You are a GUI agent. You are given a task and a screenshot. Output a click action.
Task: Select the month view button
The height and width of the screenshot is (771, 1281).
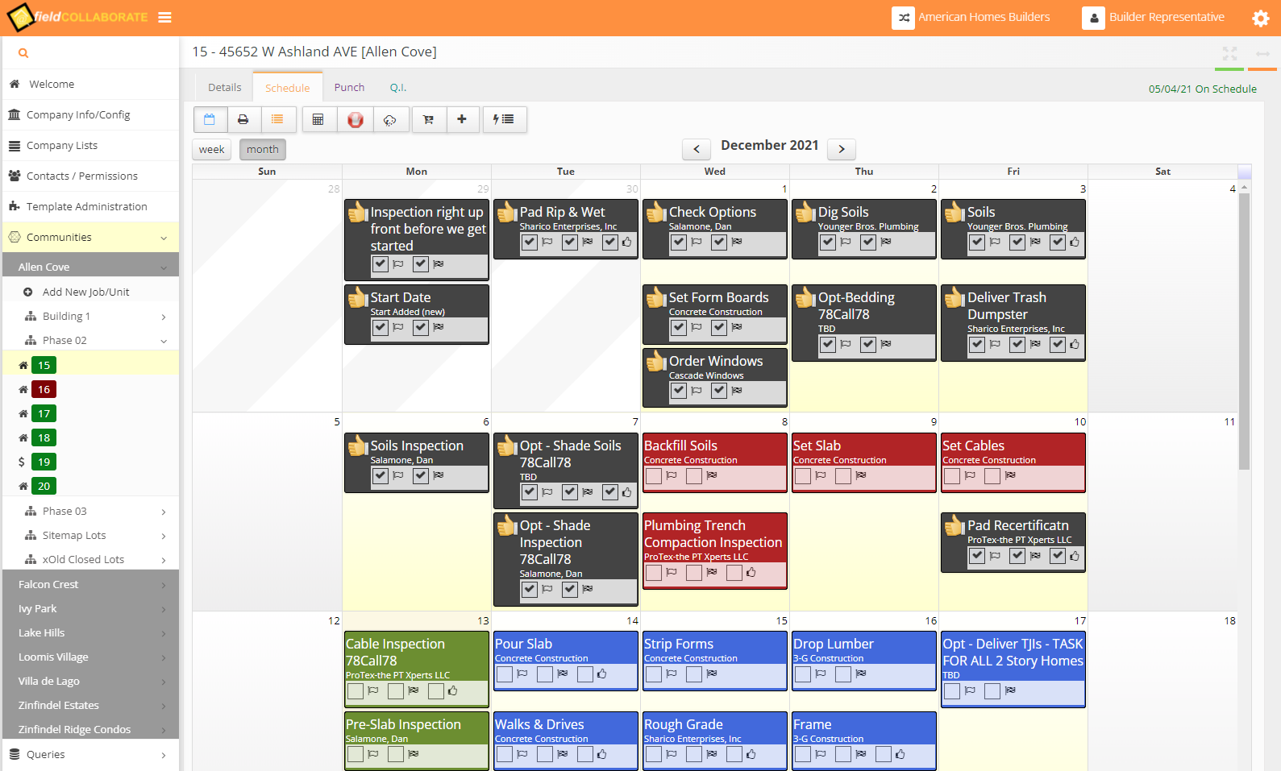[263, 150]
